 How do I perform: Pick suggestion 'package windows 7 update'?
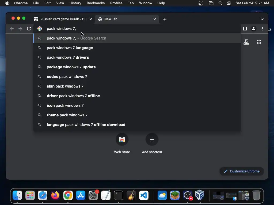click(x=137, y=67)
